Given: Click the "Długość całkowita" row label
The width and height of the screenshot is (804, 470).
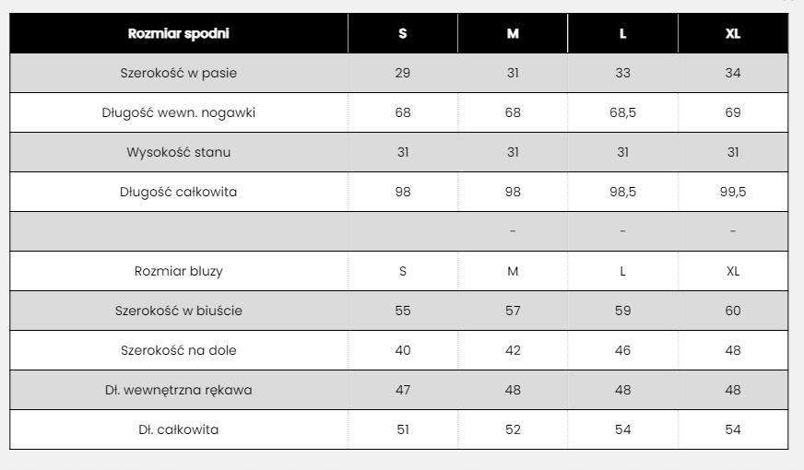Looking at the screenshot, I should 179,193.
